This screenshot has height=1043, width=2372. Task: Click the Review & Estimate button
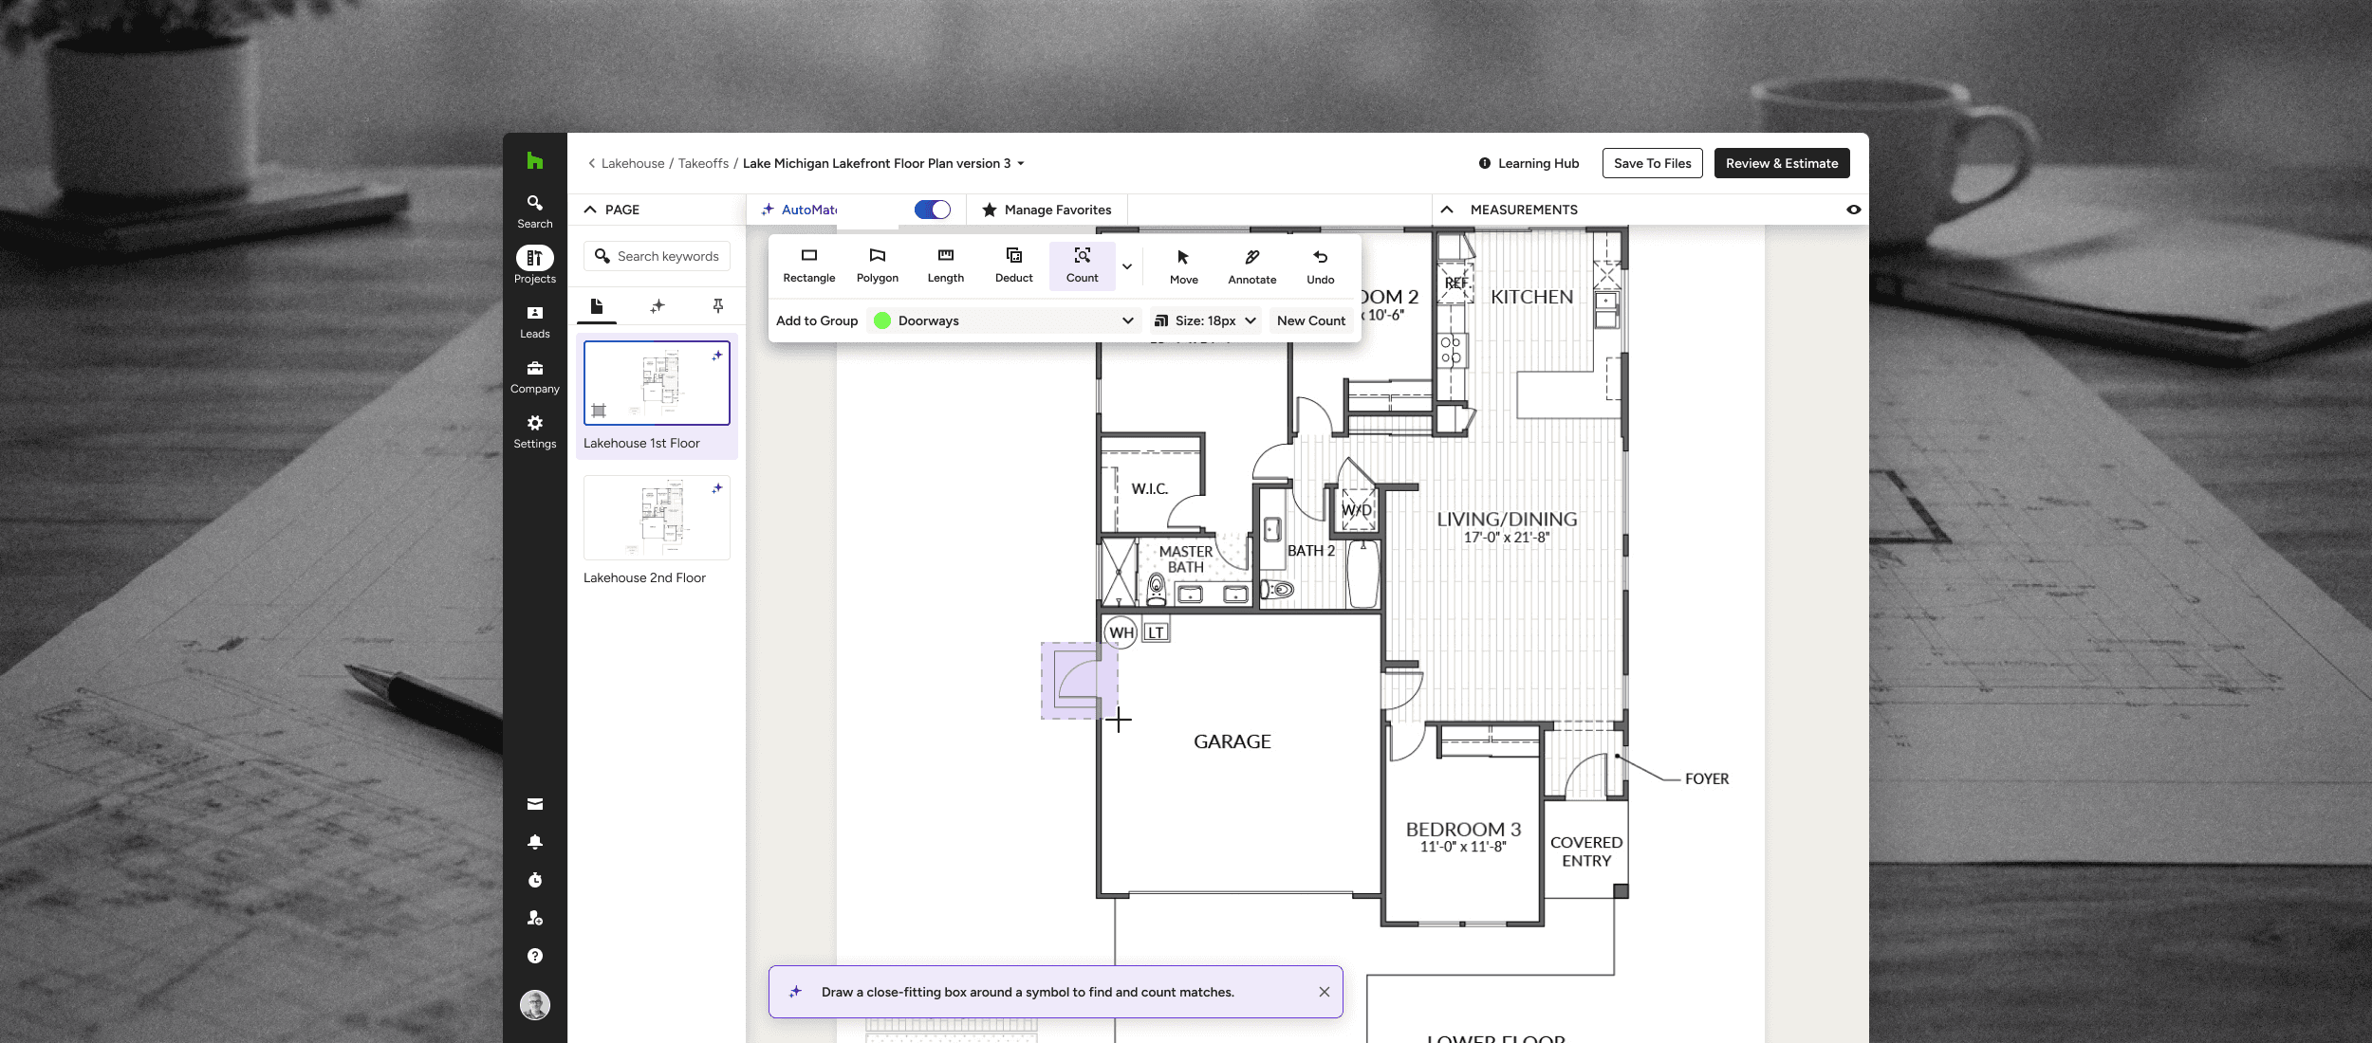[1781, 163]
